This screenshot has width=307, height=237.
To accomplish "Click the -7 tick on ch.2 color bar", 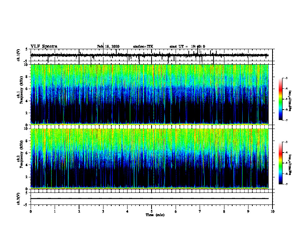I will (x=286, y=184).
